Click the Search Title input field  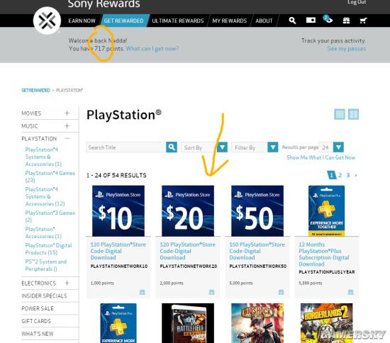(x=126, y=147)
